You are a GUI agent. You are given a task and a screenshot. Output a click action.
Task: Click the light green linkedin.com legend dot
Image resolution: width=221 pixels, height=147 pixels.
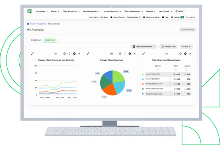tap(143, 74)
